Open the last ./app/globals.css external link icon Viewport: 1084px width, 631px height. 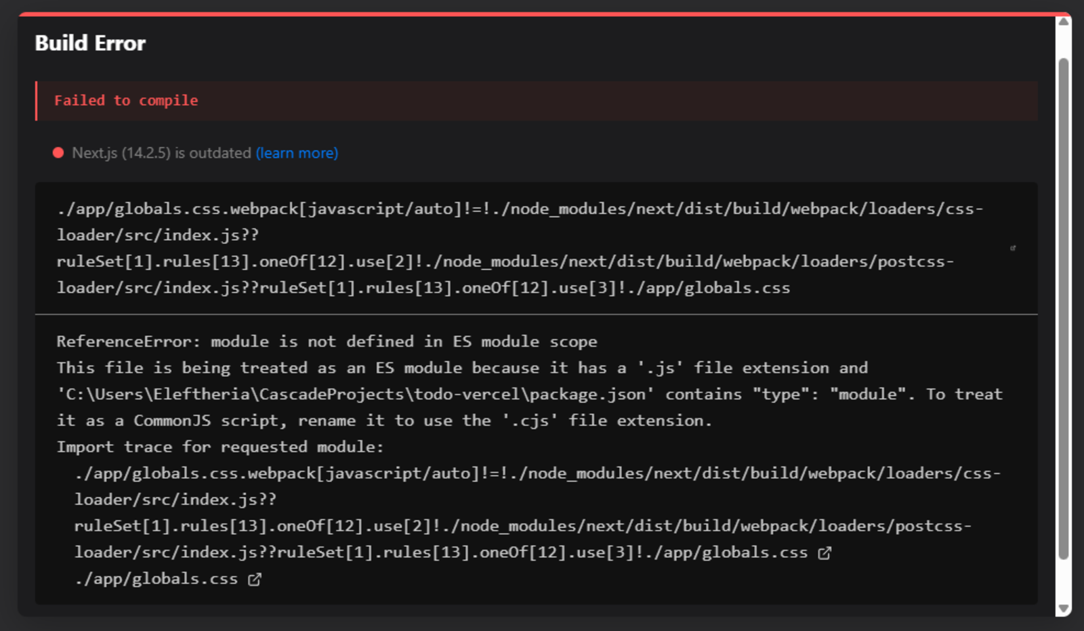[254, 579]
